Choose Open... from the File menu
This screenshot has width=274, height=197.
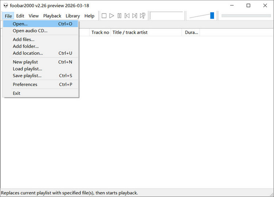coord(41,24)
